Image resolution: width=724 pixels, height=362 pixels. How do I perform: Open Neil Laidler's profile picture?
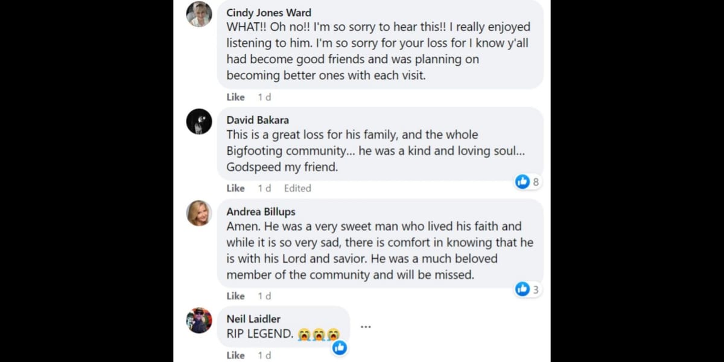click(x=199, y=320)
